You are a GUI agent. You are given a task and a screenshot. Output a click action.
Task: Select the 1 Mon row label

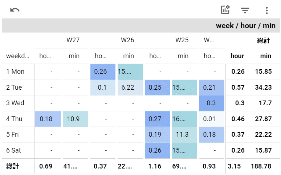pos(15,72)
